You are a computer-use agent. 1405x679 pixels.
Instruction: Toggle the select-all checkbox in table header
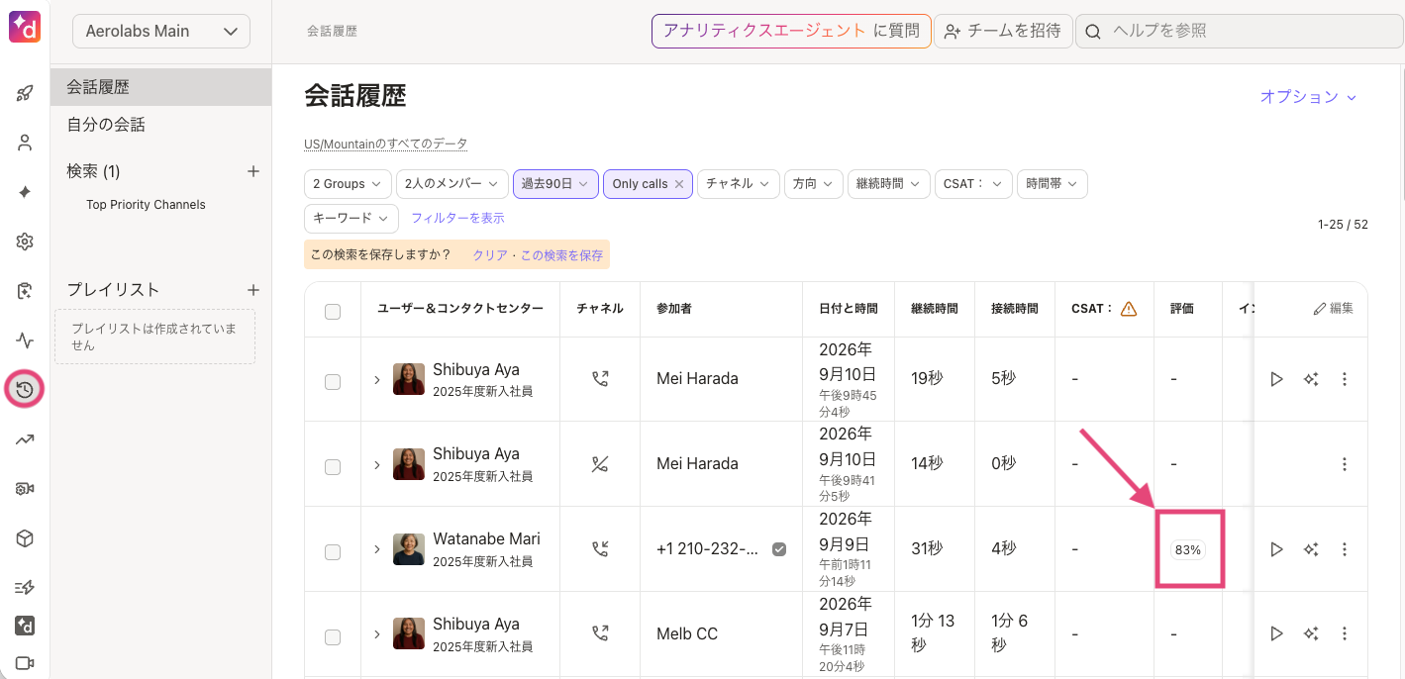(x=333, y=311)
